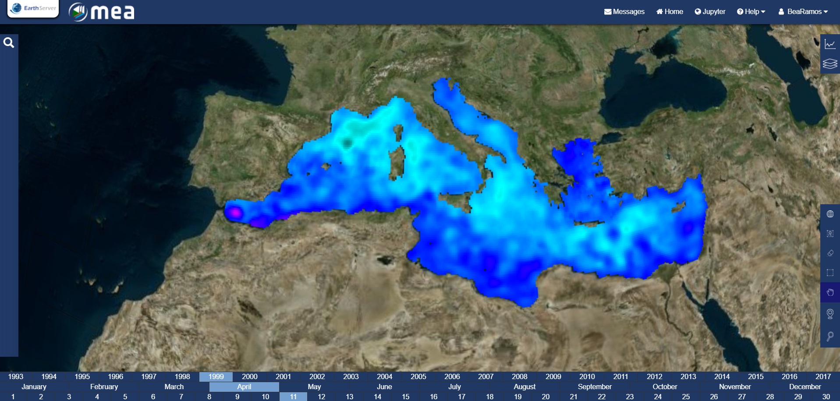Choose December in month row
840x401 pixels.
[x=805, y=387]
